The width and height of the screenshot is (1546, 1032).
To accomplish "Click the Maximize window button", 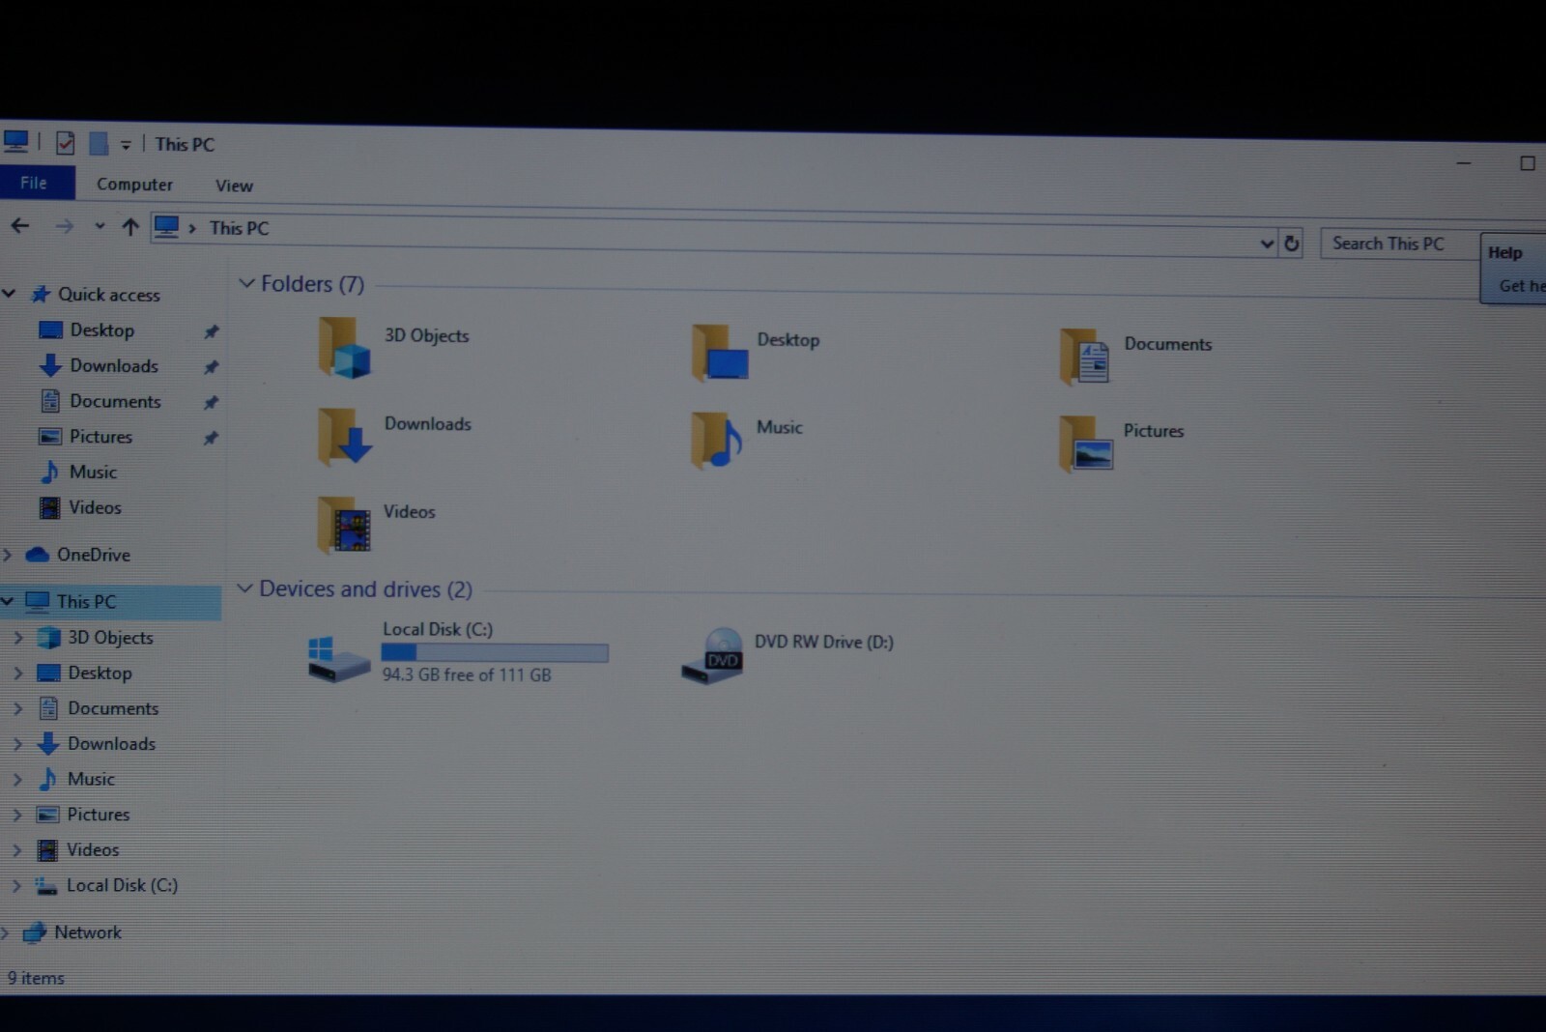I will [1528, 163].
